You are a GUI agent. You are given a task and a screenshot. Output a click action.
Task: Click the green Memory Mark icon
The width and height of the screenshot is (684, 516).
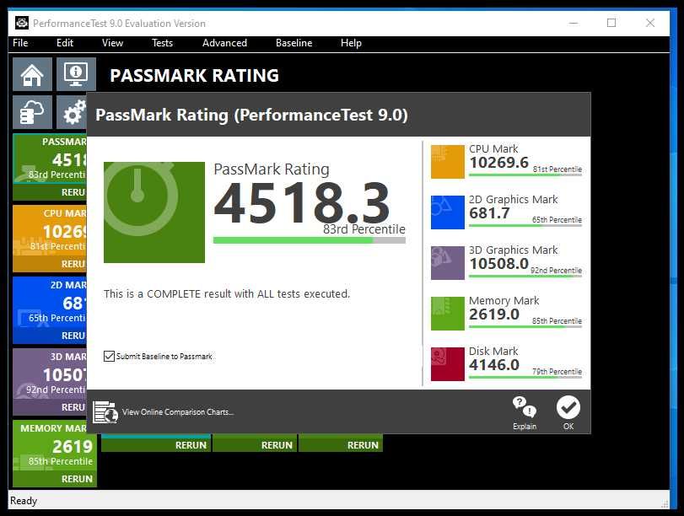(x=448, y=314)
